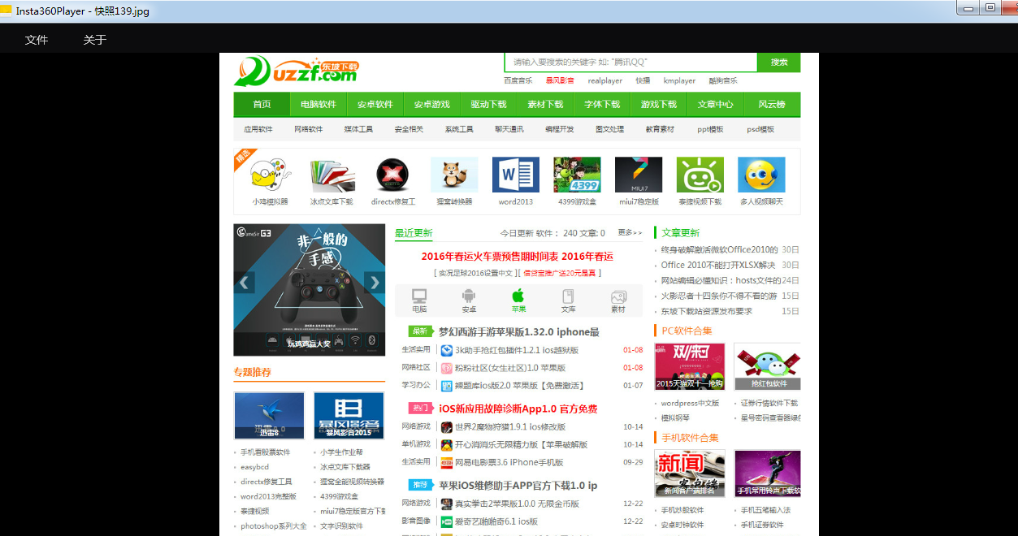Expand 更多>> in recent updates
Screen dimensions: 1018x536
pos(630,233)
